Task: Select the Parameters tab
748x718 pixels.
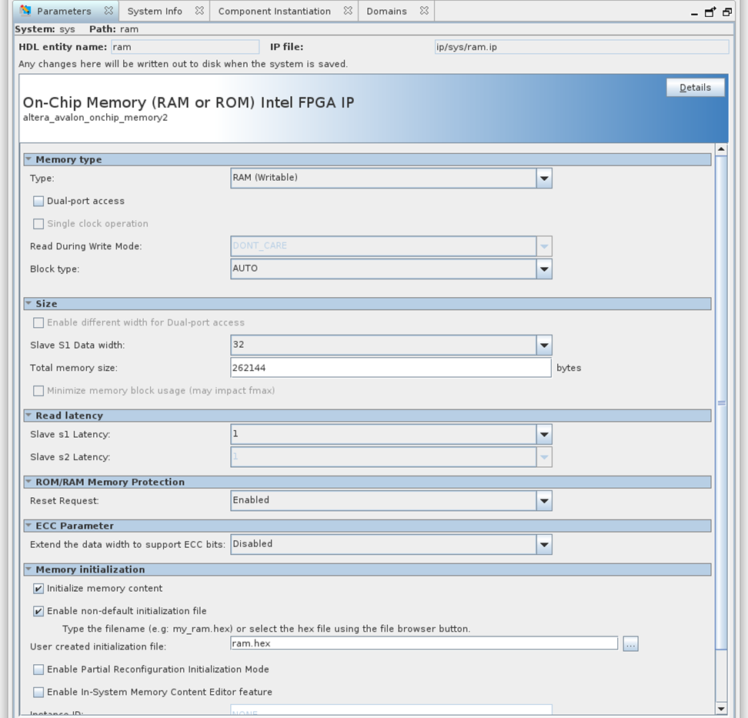Action: coord(64,11)
